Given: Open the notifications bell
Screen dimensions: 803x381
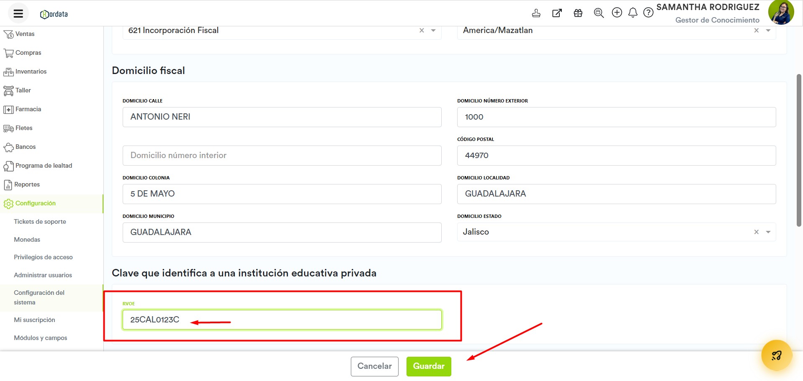Looking at the screenshot, I should pyautogui.click(x=633, y=13).
